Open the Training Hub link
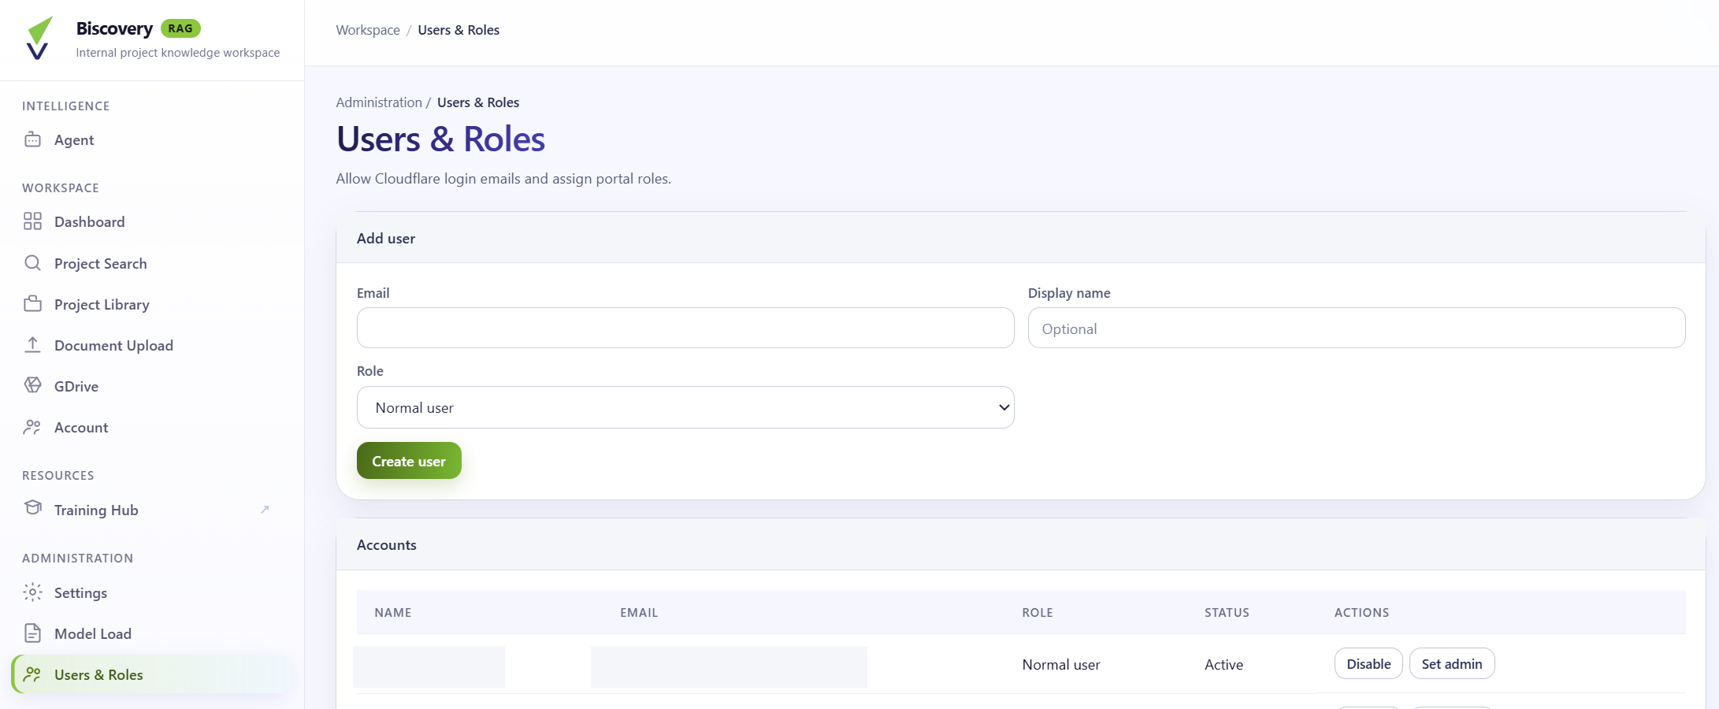The image size is (1719, 709). coord(152,510)
